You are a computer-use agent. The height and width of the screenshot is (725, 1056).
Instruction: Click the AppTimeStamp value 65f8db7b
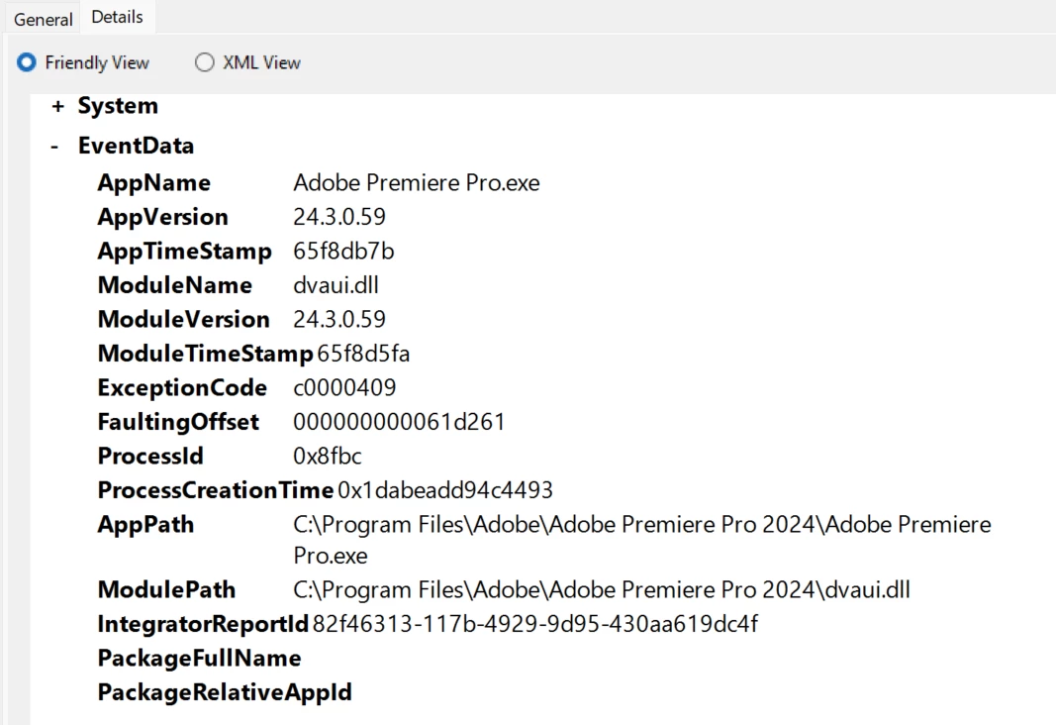click(x=343, y=252)
